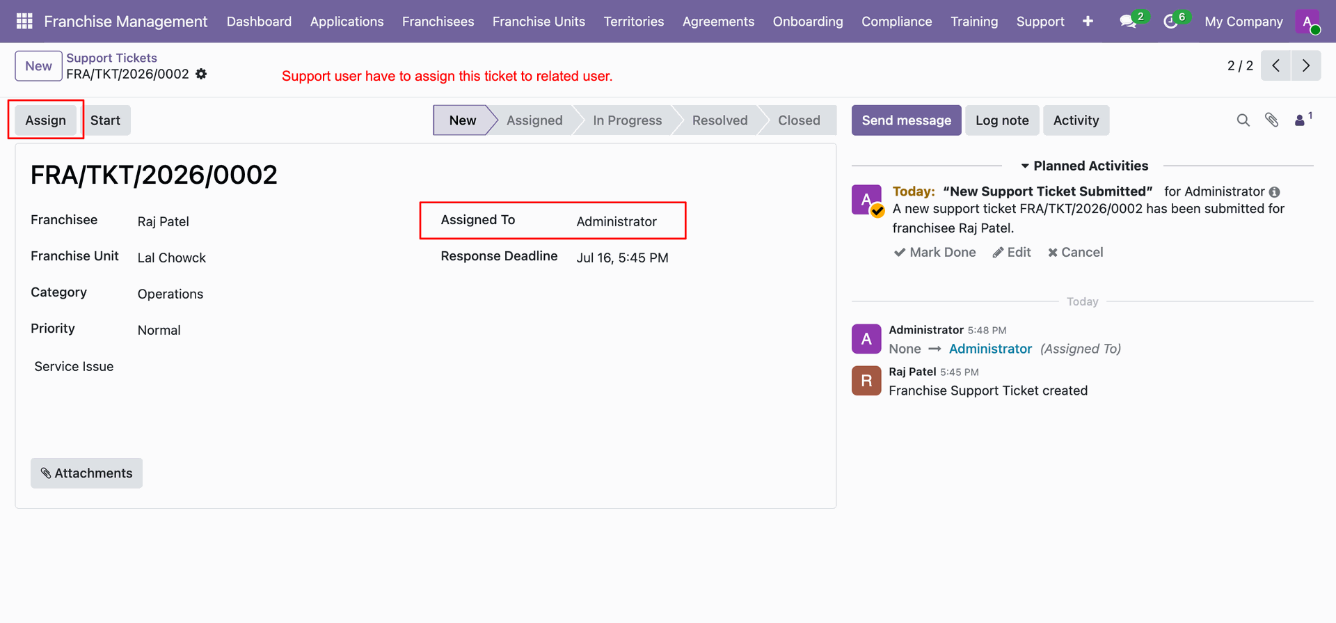Viewport: 1336px width, 623px height.
Task: Click the Franchisee field Raj Patel
Action: point(164,221)
